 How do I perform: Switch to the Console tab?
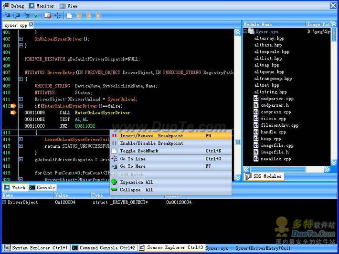tap(42, 188)
